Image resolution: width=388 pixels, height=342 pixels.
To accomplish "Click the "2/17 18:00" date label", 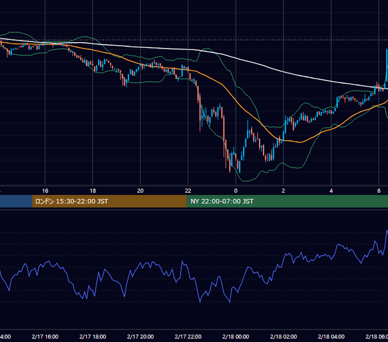I will tap(93, 336).
